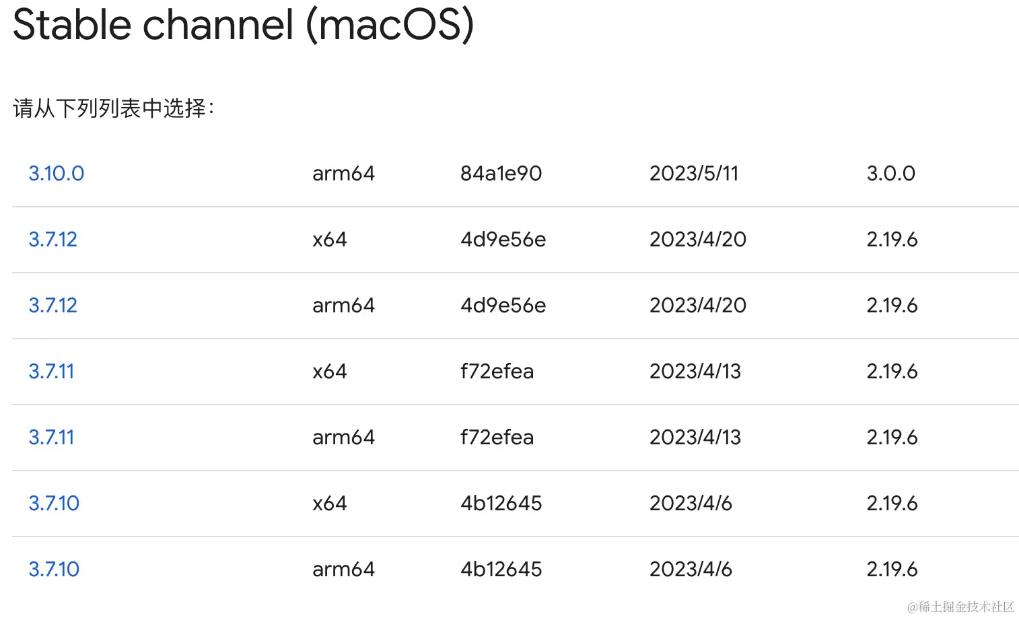The image size is (1019, 618).
Task: Open the 3.7.10 x64 download link
Action: (x=54, y=504)
